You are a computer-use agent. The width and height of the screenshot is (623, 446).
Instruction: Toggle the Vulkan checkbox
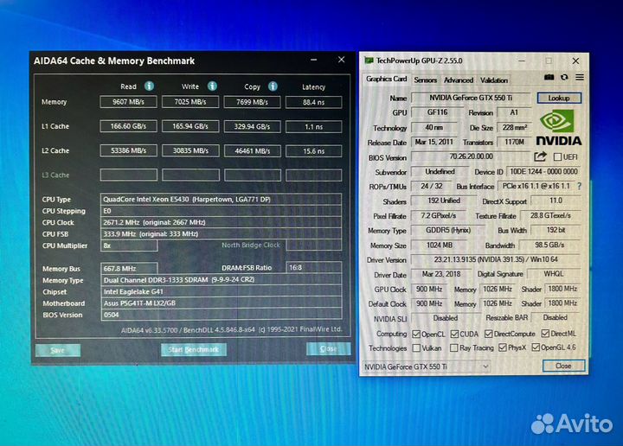(x=416, y=348)
